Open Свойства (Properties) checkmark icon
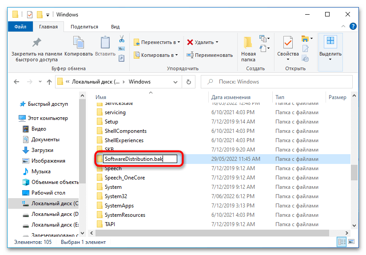This screenshot has width=366, height=255. tap(288, 43)
